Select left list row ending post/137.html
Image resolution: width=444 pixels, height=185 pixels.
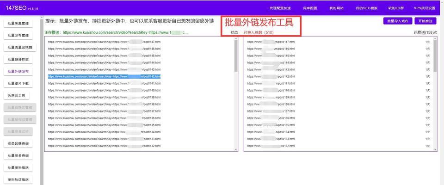pos(104,111)
